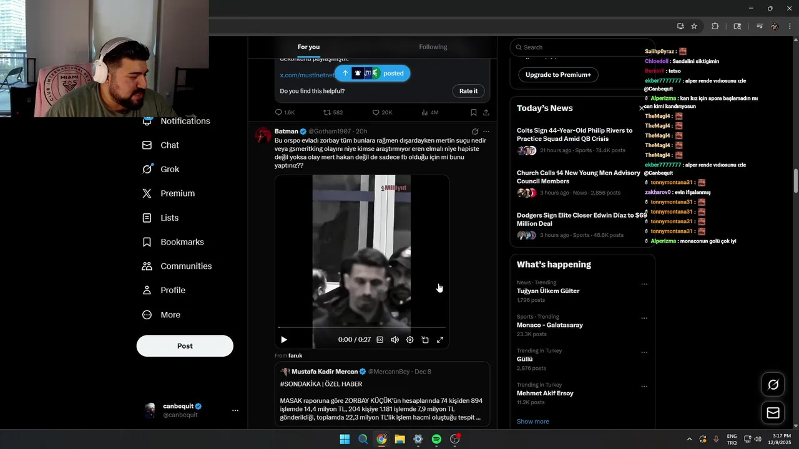Viewport: 799px width, 449px height.
Task: Open canbequit account menu dots
Action: pyautogui.click(x=235, y=410)
